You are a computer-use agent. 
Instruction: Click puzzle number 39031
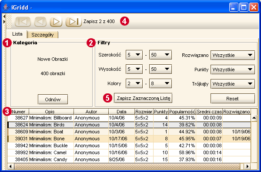pos(21,139)
